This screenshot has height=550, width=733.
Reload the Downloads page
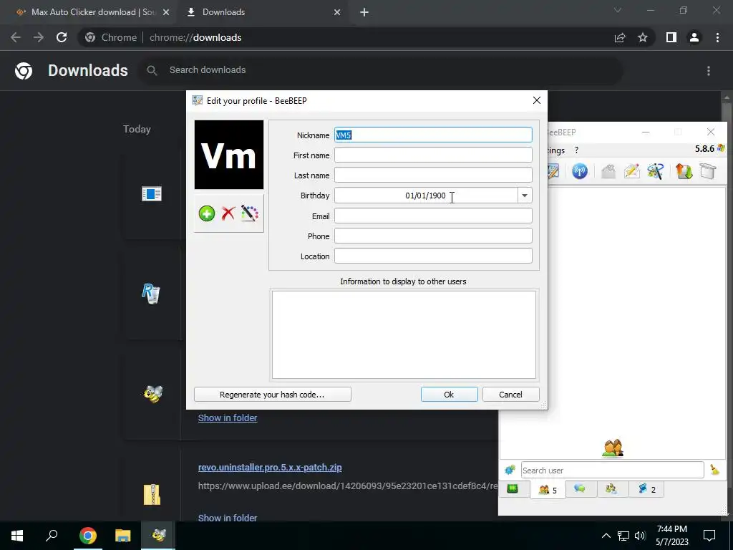(x=62, y=37)
